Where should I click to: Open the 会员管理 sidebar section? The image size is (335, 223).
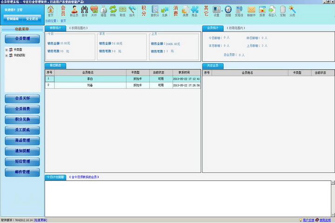click(22, 39)
